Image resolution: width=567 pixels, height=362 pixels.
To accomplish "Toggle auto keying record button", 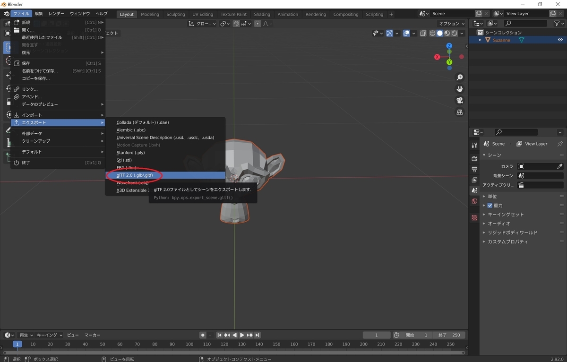I will [203, 335].
